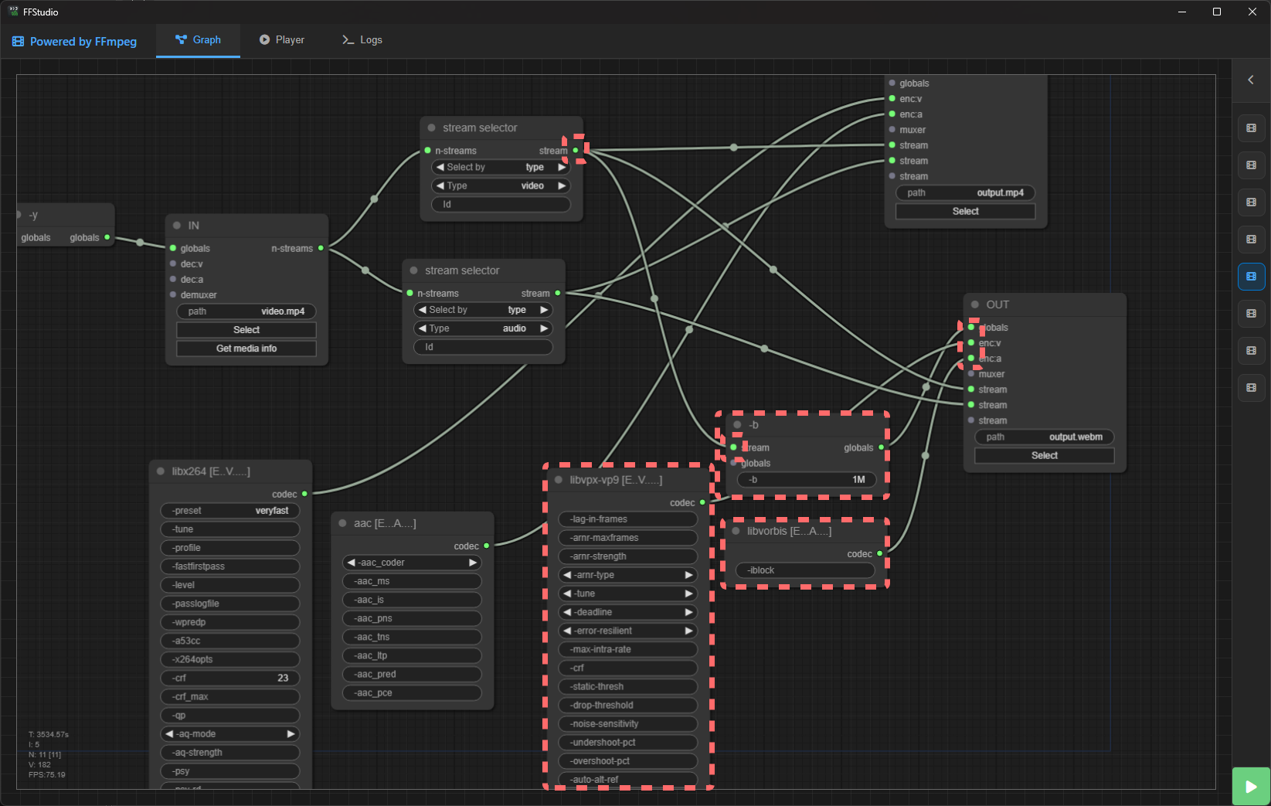
Task: Click right arrow of Select by in audio selector
Action: click(544, 310)
